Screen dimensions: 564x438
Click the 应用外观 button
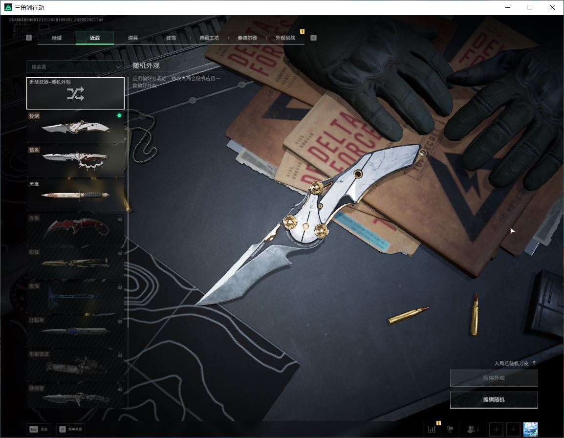(494, 378)
